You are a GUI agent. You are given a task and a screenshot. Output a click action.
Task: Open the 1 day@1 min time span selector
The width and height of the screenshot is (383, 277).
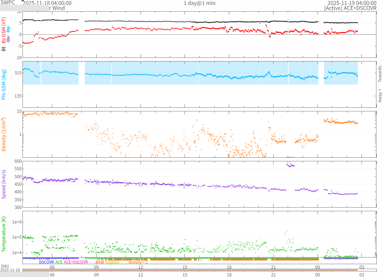199,3
